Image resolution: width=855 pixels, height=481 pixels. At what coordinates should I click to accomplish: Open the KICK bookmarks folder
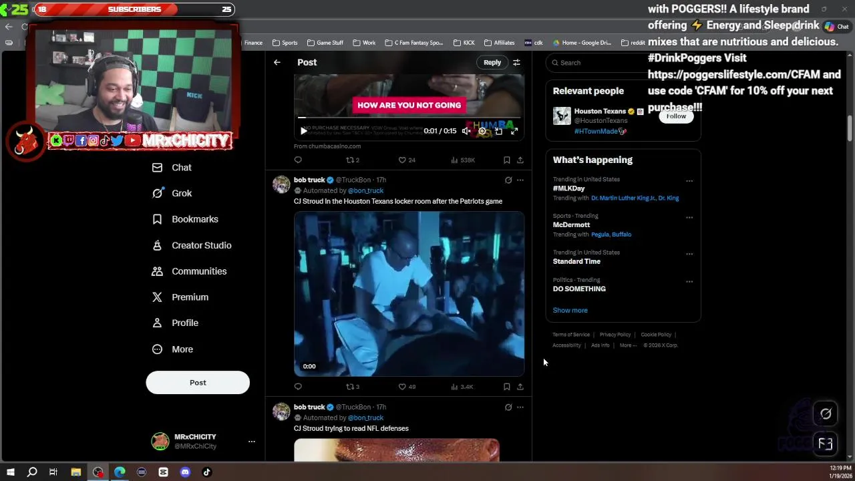point(464,43)
